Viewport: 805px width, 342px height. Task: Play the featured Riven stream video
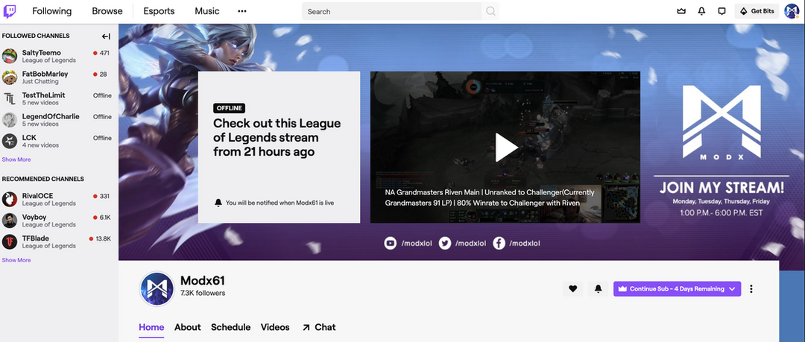[x=506, y=147]
